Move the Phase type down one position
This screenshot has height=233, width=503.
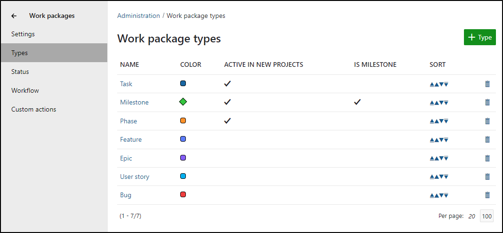[441, 121]
